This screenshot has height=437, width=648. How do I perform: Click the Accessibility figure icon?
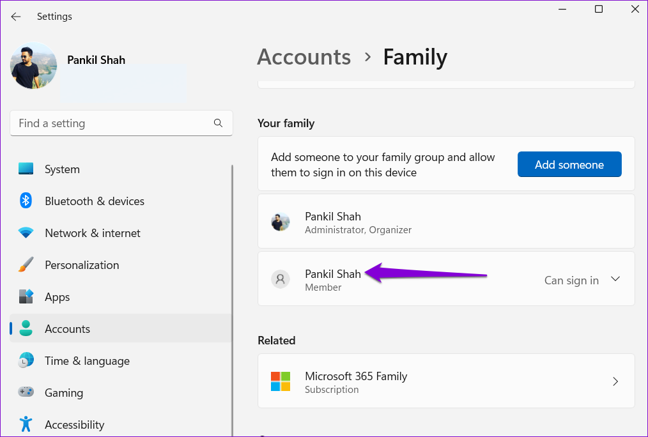point(26,424)
